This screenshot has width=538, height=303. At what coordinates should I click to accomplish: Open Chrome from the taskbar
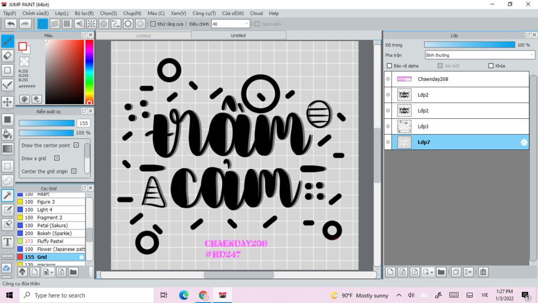203,295
